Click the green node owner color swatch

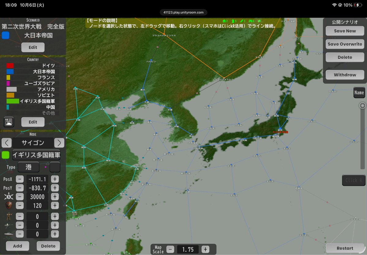tap(6, 155)
